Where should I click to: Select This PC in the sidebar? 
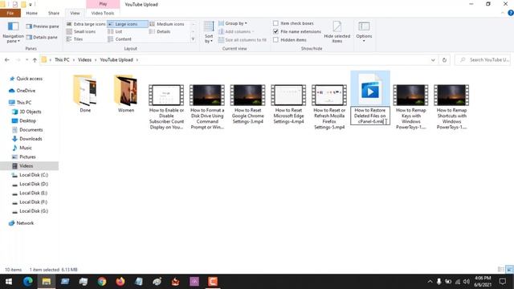21,103
